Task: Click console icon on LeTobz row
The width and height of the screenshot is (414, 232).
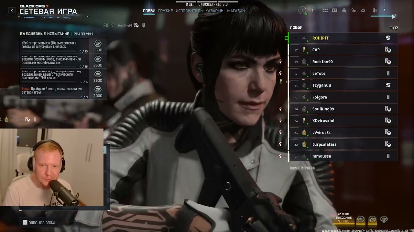Action: (388, 73)
